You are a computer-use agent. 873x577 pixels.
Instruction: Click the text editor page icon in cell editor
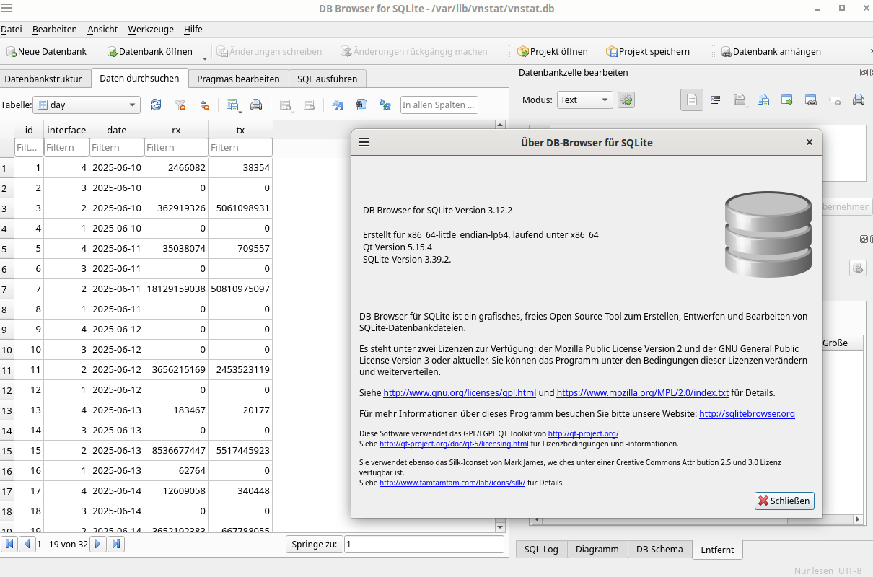(x=692, y=100)
